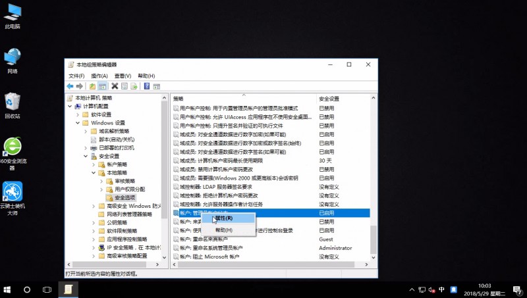Click scroll right arrow of policy list
Viewport: 527px width, 298px height.
[366, 264]
